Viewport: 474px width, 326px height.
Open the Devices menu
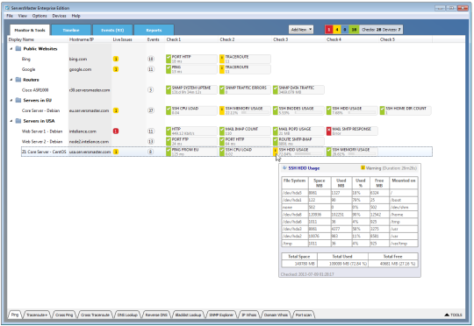59,16
